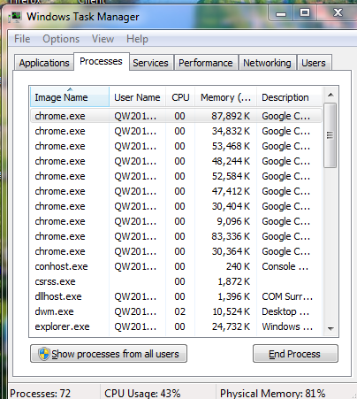Select chrome.exe row using 34,832 K
The height and width of the screenshot is (399, 357).
[x=176, y=131]
